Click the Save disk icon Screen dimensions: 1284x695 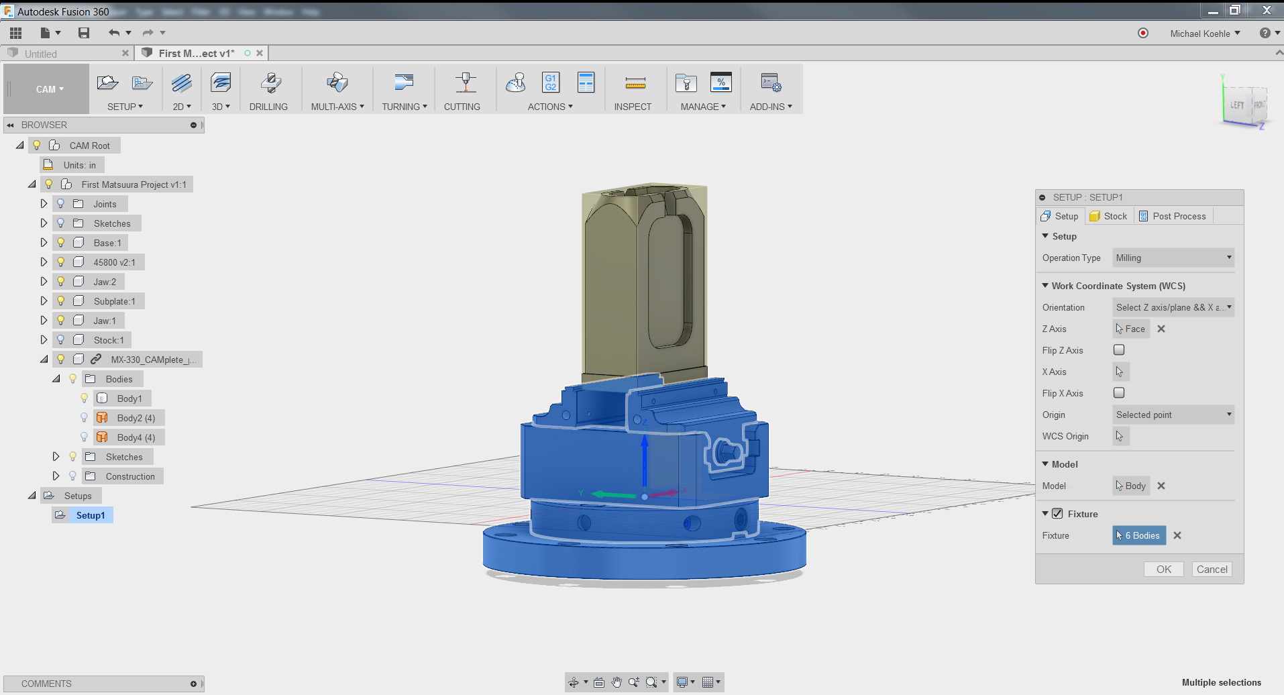[x=84, y=33]
